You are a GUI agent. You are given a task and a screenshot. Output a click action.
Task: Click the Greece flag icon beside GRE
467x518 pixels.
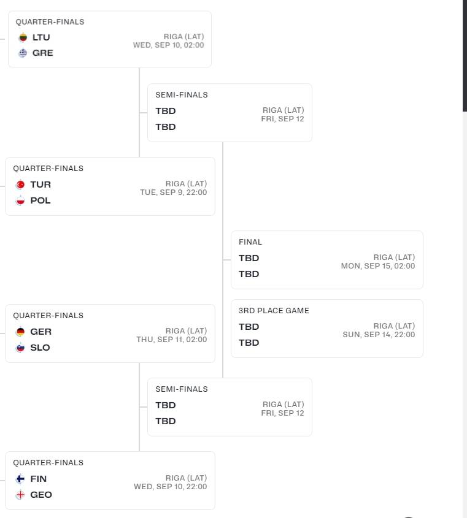(x=23, y=53)
